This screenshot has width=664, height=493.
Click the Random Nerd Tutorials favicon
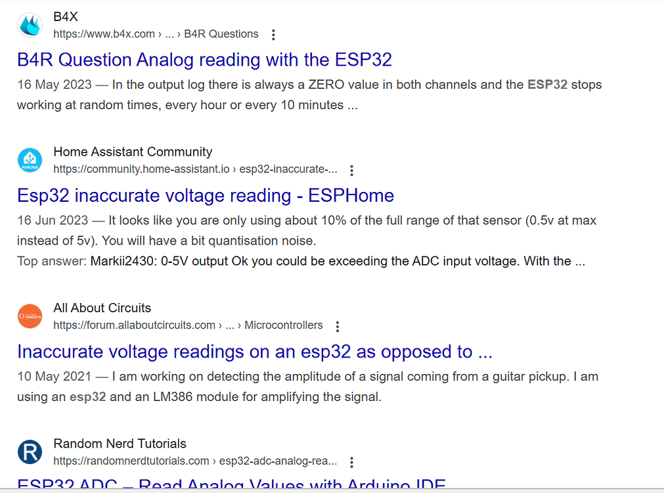pos(30,452)
